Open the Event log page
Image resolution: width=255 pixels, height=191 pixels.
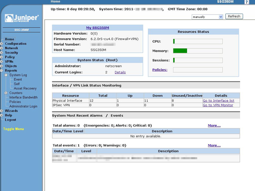(18, 79)
